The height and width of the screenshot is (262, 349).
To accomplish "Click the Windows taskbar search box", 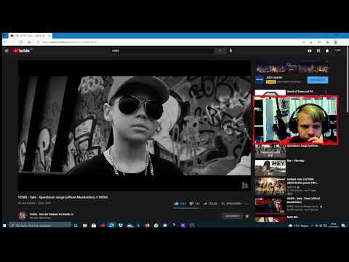I will click(40, 226).
